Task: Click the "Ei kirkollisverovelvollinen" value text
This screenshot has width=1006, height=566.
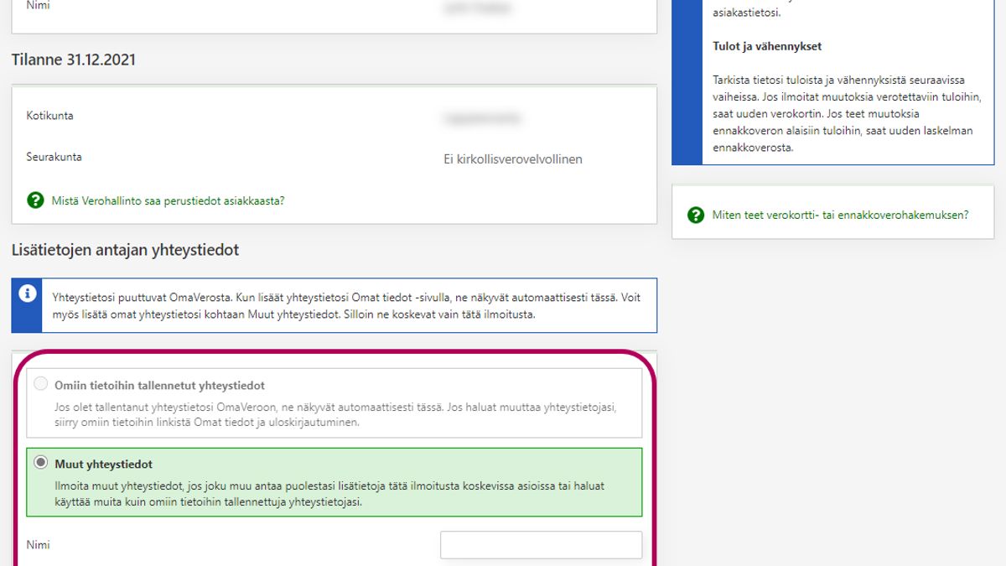Action: click(512, 159)
